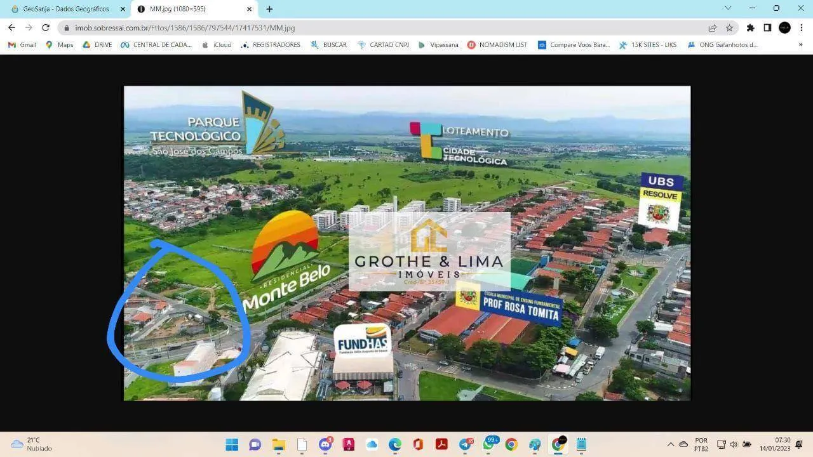Show more bookmarks with the chevron

click(x=801, y=45)
